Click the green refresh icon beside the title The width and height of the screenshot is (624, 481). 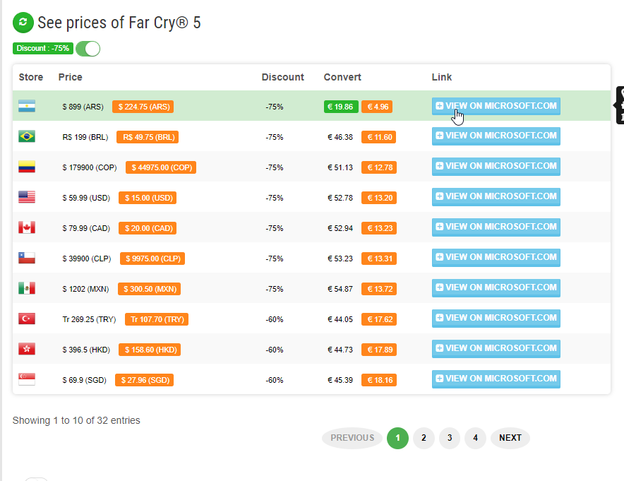[x=23, y=23]
